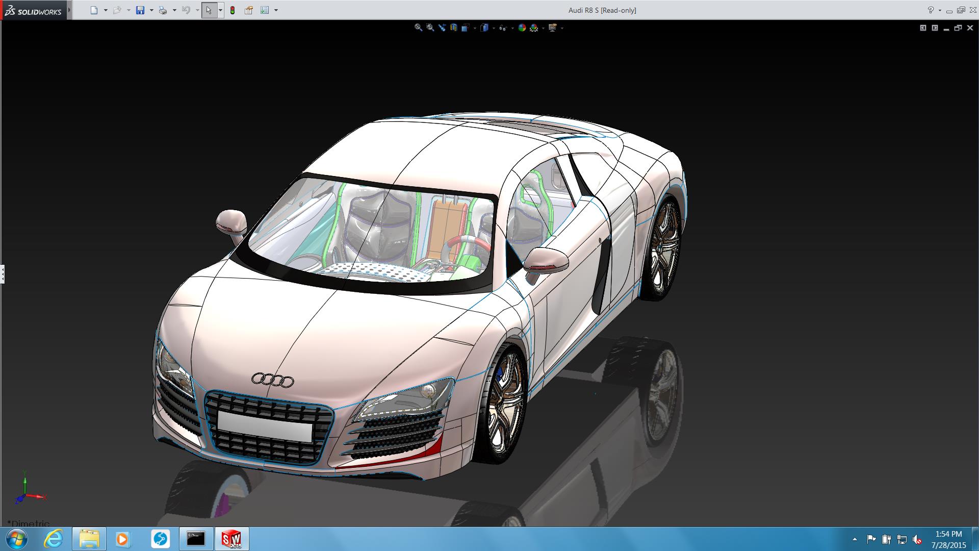The width and height of the screenshot is (979, 551).
Task: Open the Hide/Show Items dropdown arrow
Action: pyautogui.click(x=512, y=29)
